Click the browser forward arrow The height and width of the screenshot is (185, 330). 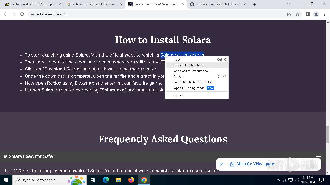point(14,14)
